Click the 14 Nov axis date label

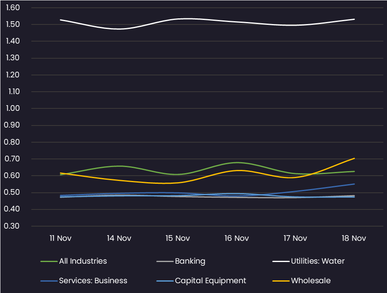119,238
